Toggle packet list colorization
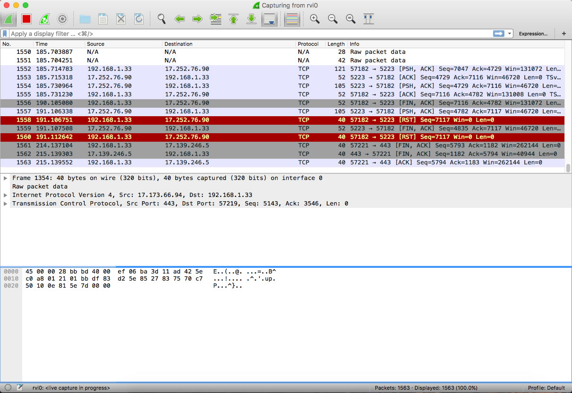This screenshot has height=393, width=572. coord(292,19)
